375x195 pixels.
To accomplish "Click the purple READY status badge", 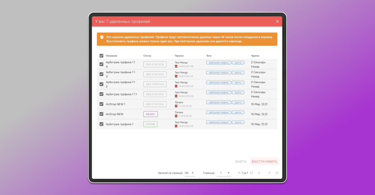I will tap(150, 114).
